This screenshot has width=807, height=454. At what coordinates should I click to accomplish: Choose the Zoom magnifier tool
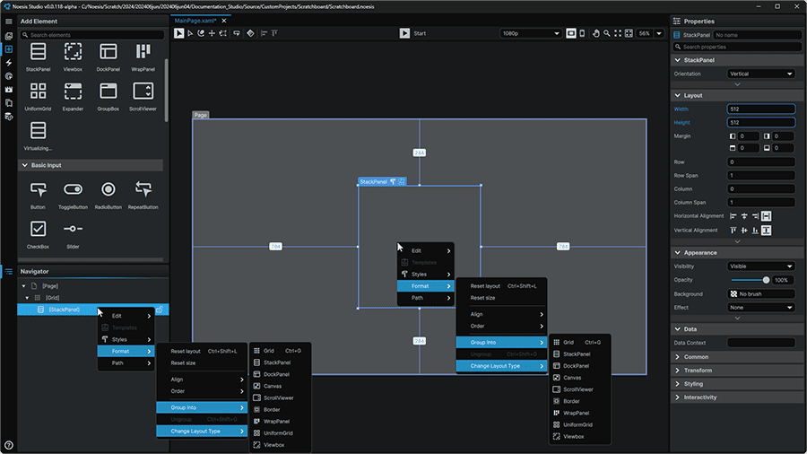point(607,33)
